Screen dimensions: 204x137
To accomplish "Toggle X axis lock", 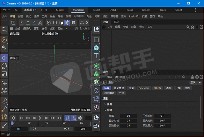I will click(22, 23).
